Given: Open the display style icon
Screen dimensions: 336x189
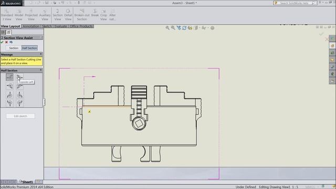Looking at the screenshot, I should [x=196, y=28].
